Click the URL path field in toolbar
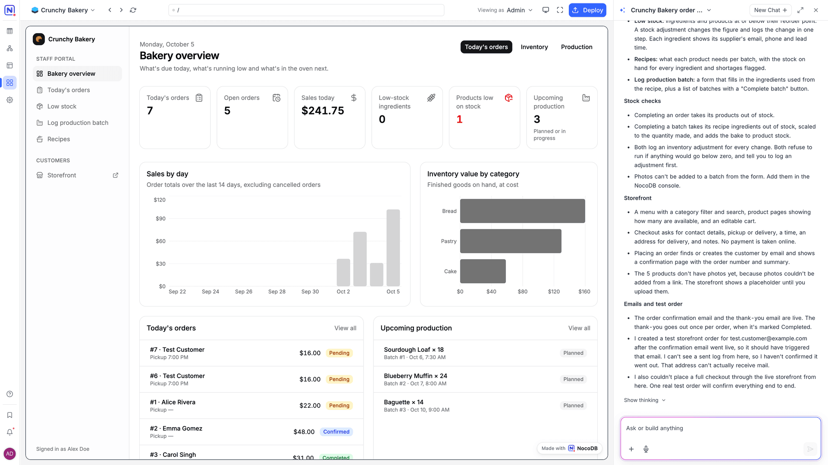Screen dimensions: 828x465 [306, 10]
